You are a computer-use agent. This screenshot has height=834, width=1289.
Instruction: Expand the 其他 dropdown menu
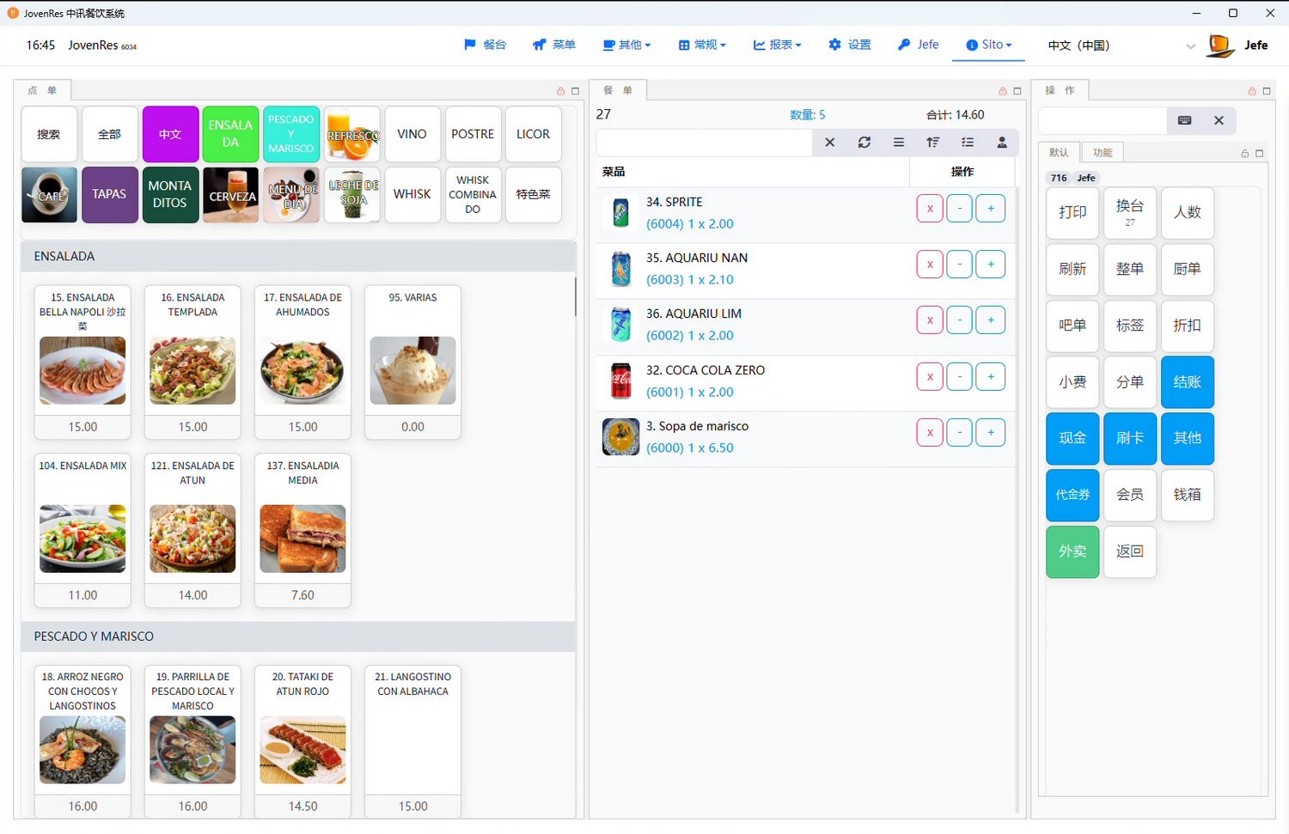pos(626,45)
